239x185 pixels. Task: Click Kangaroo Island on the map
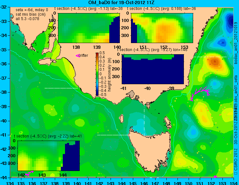click(47, 62)
